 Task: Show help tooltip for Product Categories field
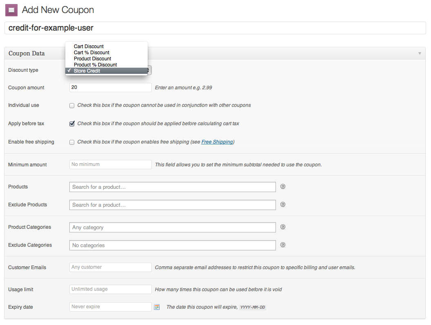point(283,227)
